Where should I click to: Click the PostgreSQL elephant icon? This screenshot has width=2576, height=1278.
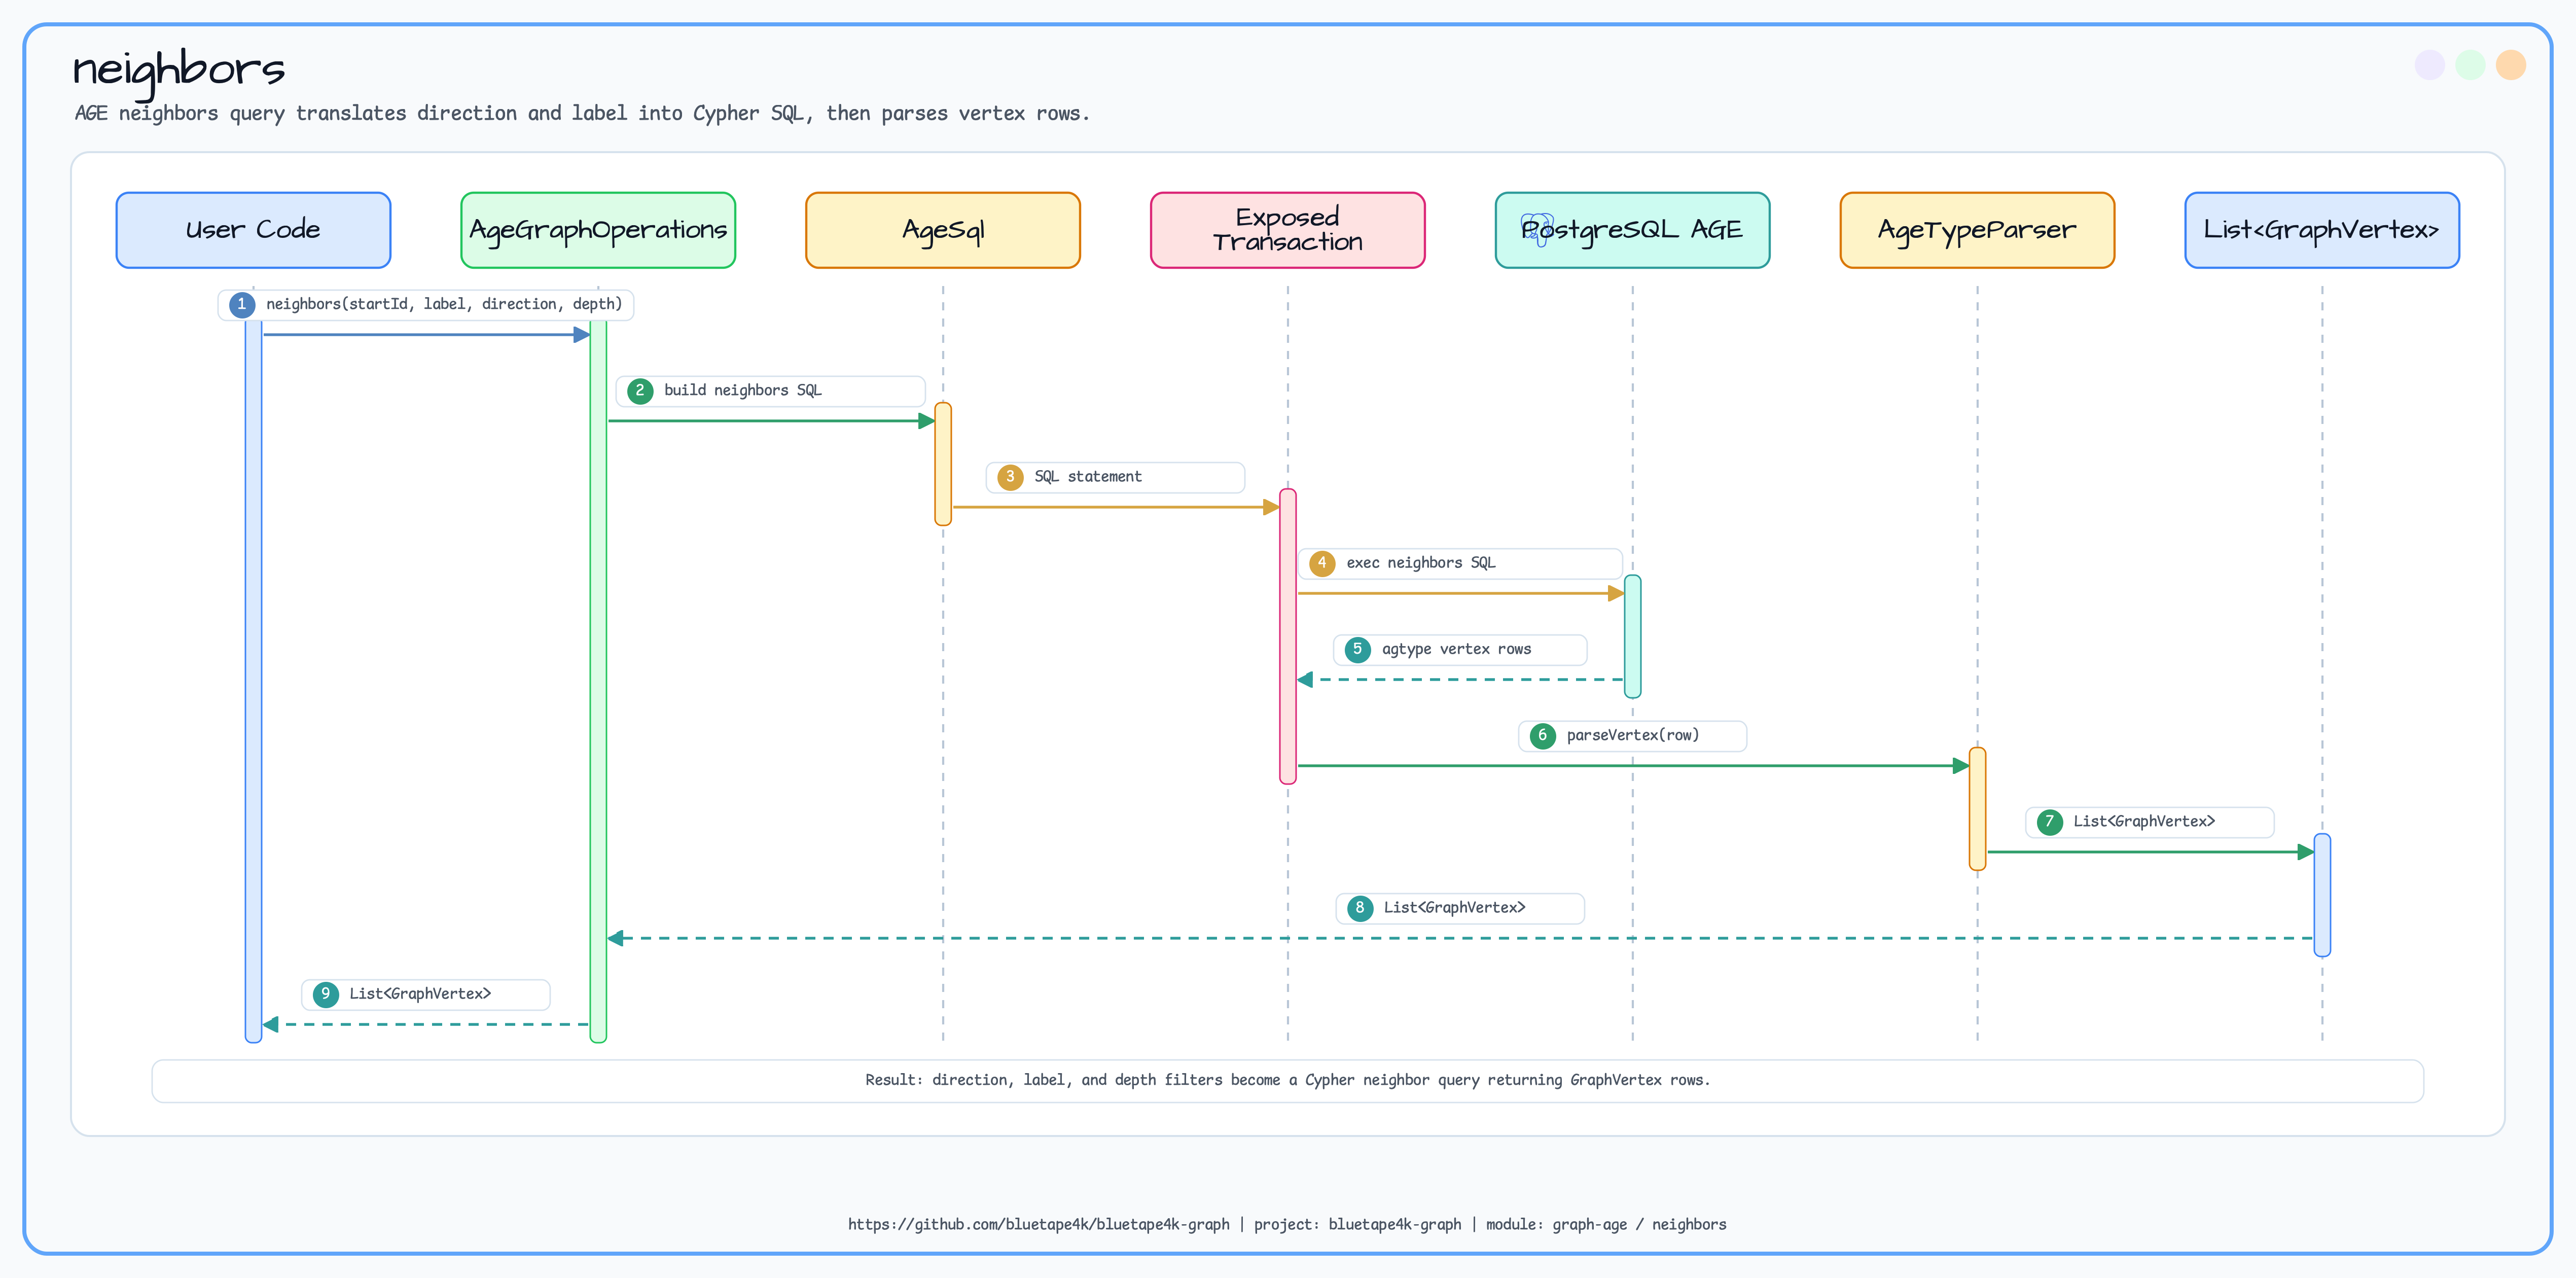coord(1537,230)
